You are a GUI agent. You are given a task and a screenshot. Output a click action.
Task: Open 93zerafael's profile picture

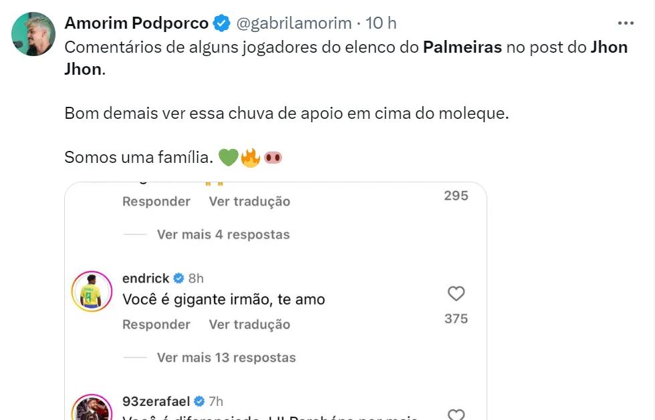91,409
